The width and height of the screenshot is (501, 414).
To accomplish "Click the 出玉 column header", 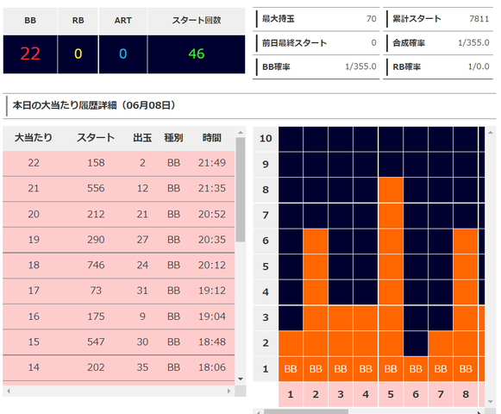I will (142, 138).
